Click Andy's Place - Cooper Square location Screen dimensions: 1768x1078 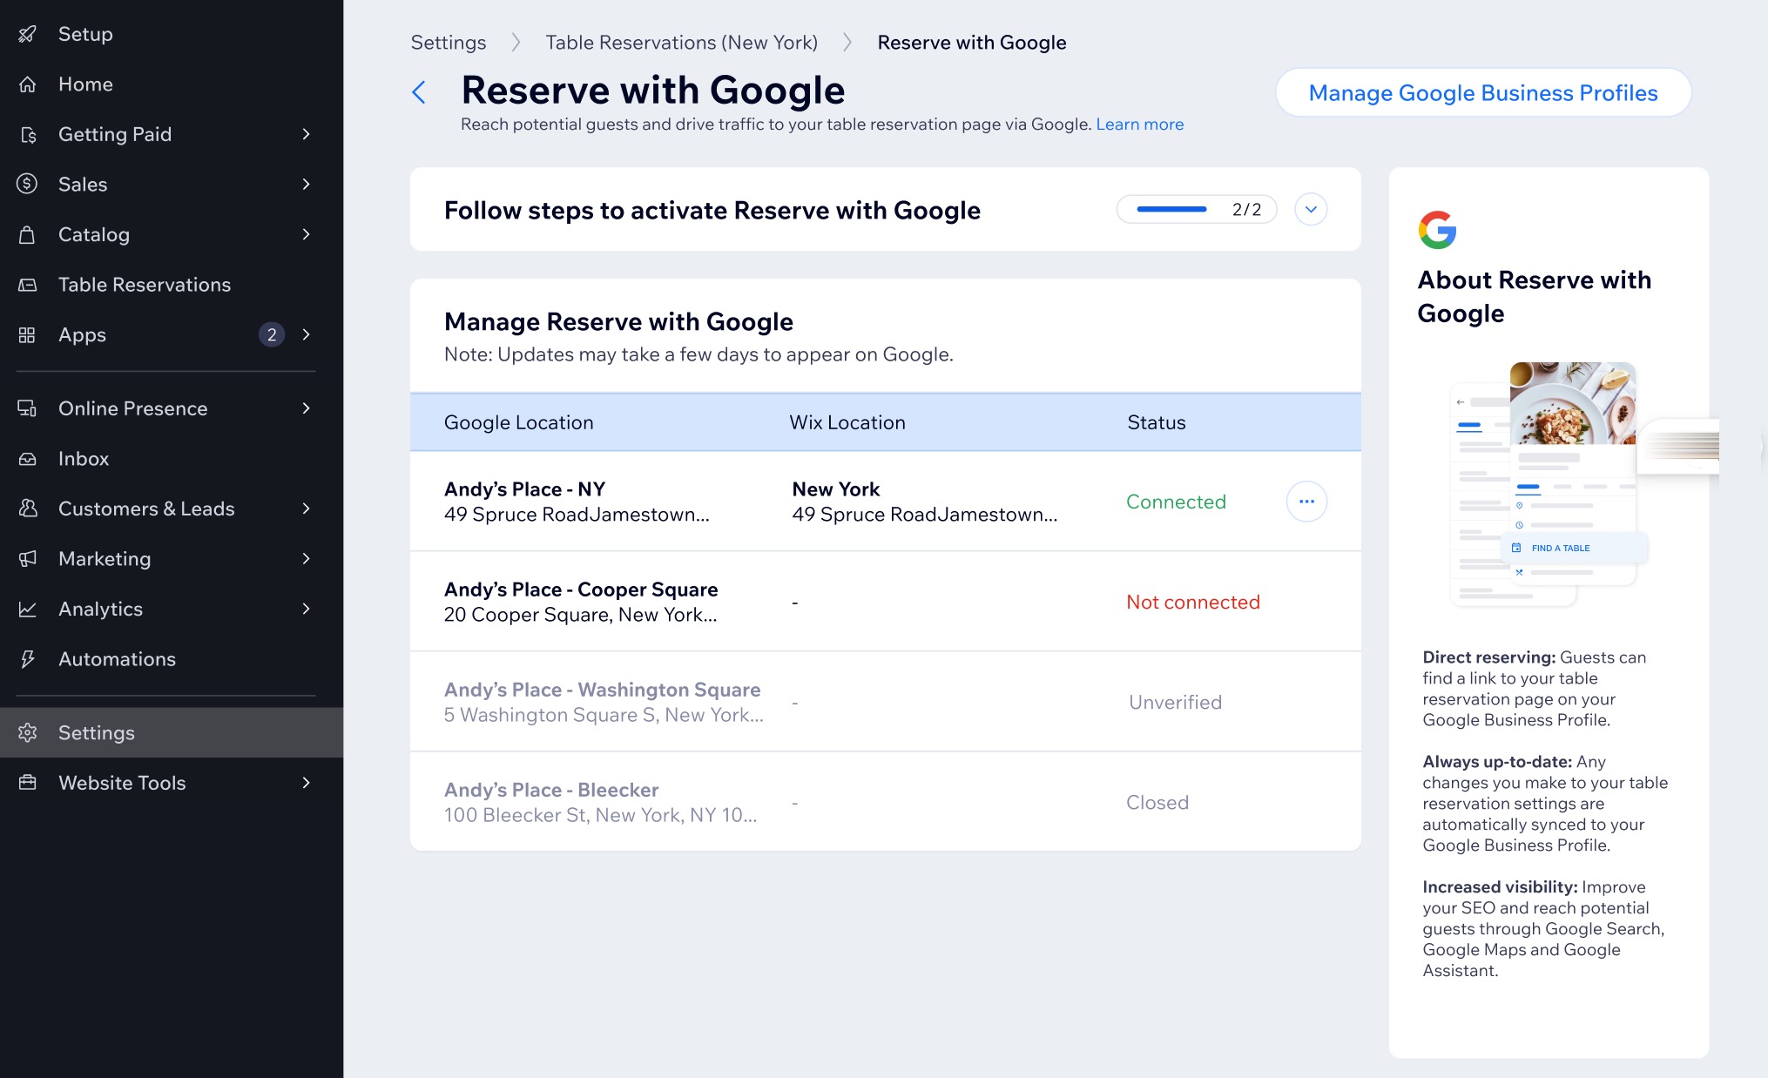click(581, 602)
